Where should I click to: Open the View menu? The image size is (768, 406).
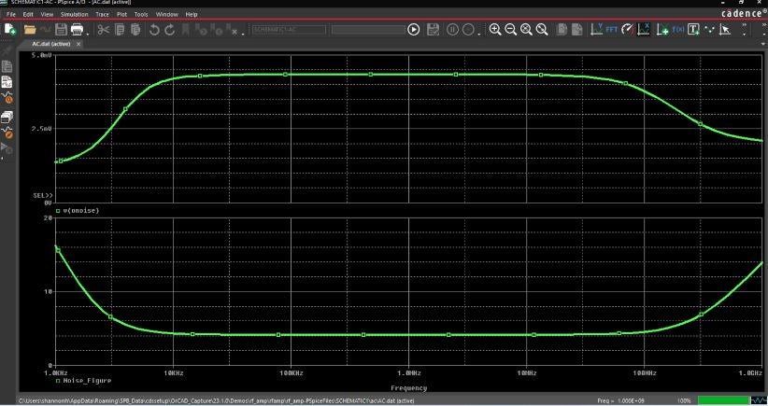click(x=47, y=15)
